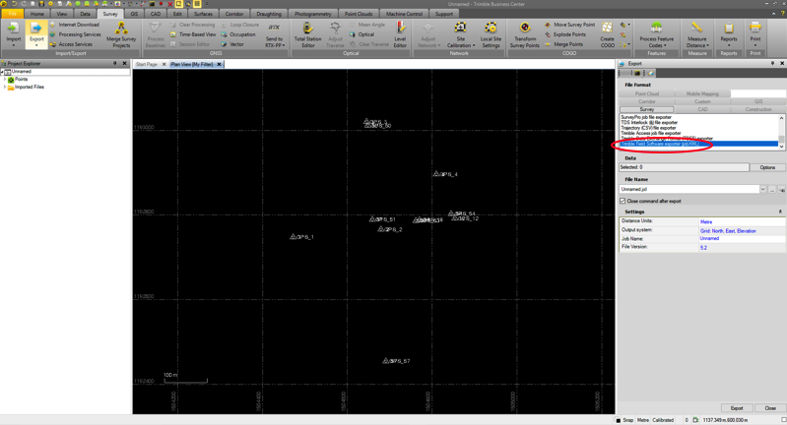Viewport: 787px width, 425px height.
Task: Open the Level Editor
Action: point(400,34)
